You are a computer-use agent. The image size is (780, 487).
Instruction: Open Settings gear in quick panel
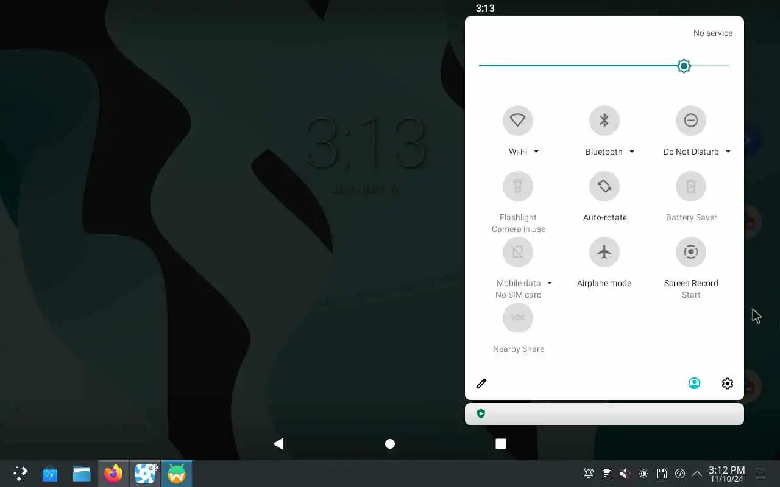pos(727,384)
